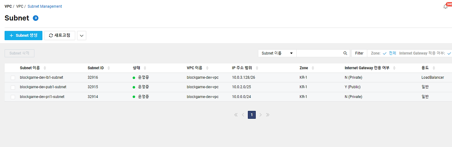452x147 pixels.
Task: Sort by Internet Gateway 전용 여부 arrows
Action: pyautogui.click(x=394, y=68)
